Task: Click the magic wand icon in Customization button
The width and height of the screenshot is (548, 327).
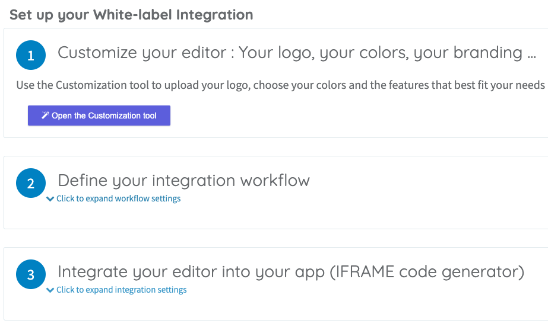Action: point(45,116)
